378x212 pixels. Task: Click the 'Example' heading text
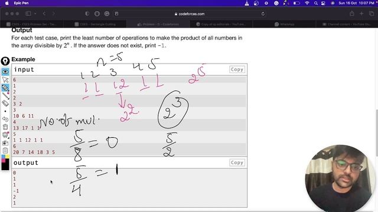[23, 59]
